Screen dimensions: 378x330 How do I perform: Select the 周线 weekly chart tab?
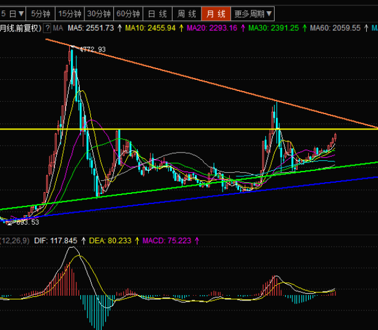tap(187, 14)
